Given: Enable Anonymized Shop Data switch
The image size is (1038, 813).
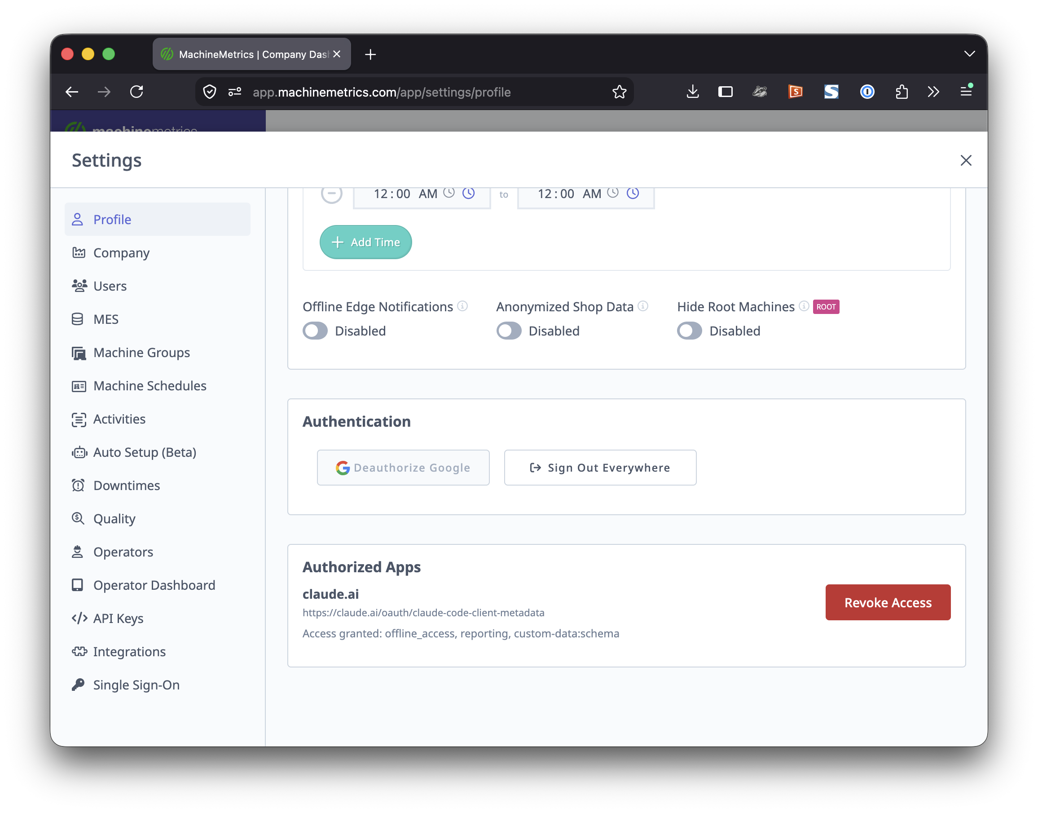Looking at the screenshot, I should (509, 331).
